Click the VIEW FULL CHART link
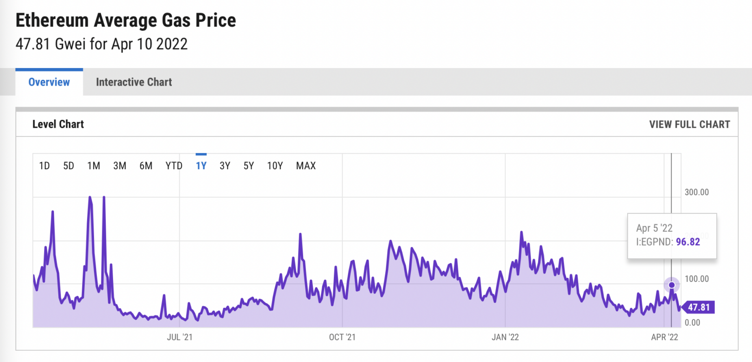This screenshot has width=752, height=362. pyautogui.click(x=689, y=124)
